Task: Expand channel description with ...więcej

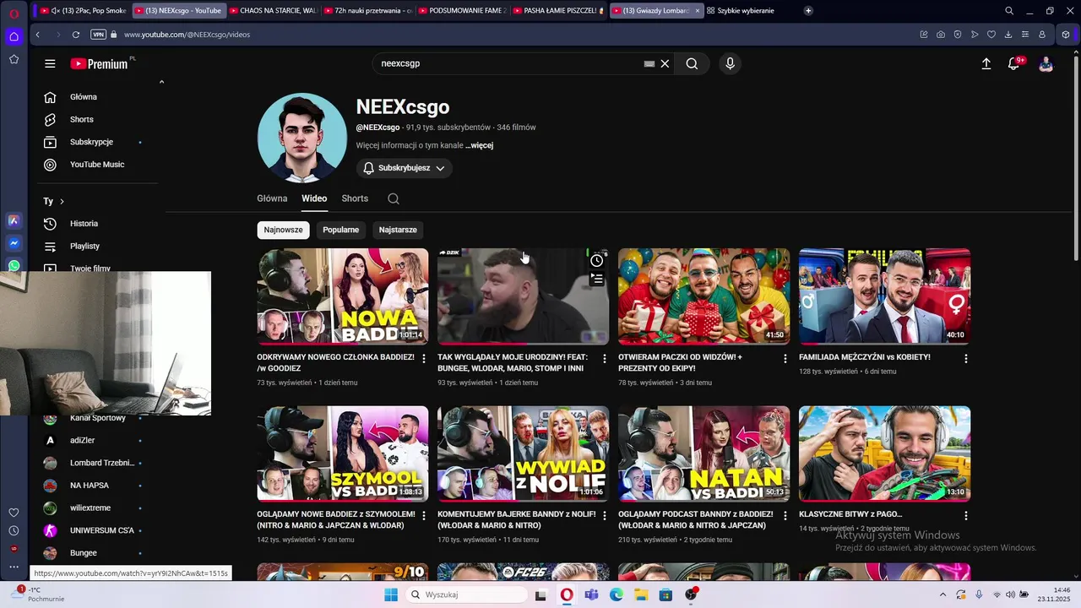Action: (x=479, y=145)
